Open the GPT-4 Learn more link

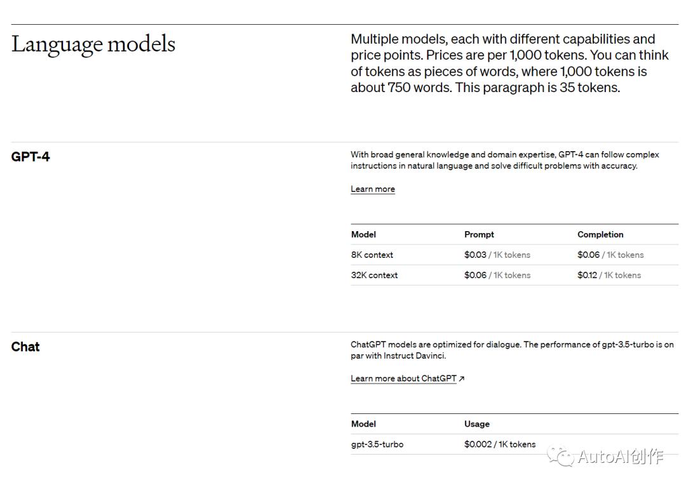[373, 189]
